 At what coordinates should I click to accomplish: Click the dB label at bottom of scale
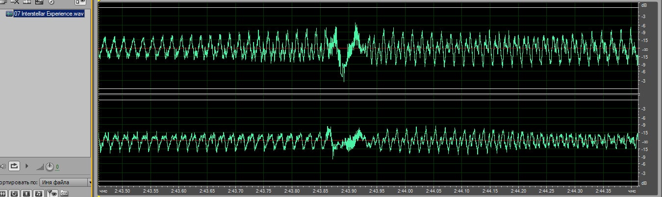point(644,184)
